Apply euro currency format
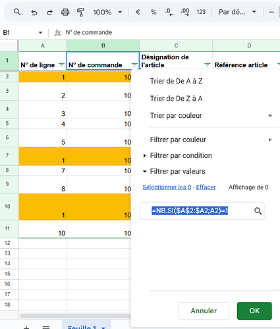Image resolution: width=280 pixels, height=329 pixels. pyautogui.click(x=138, y=12)
